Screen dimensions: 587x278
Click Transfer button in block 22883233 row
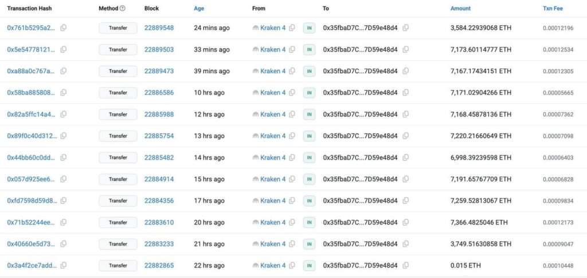pyautogui.click(x=118, y=244)
